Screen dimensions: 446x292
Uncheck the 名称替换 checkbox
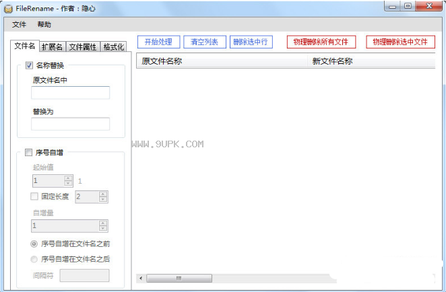click(29, 66)
